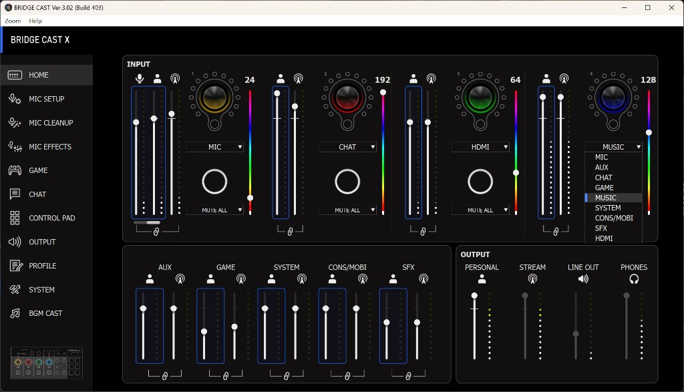Viewport: 684px width, 392px height.
Task: Select the OUTPUT page in sidebar
Action: [x=41, y=242]
